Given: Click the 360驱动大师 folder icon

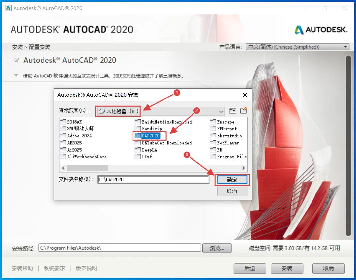Looking at the screenshot, I should point(63,129).
